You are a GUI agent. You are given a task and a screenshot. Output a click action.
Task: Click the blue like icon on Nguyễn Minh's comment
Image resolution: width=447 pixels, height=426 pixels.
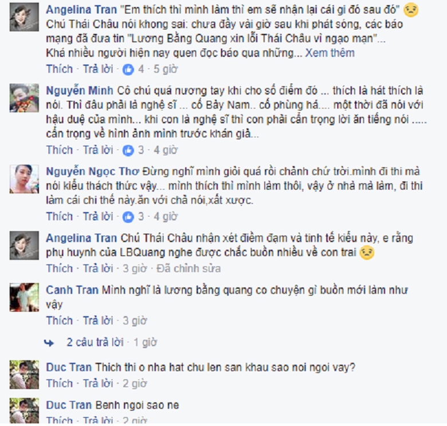[x=128, y=150]
